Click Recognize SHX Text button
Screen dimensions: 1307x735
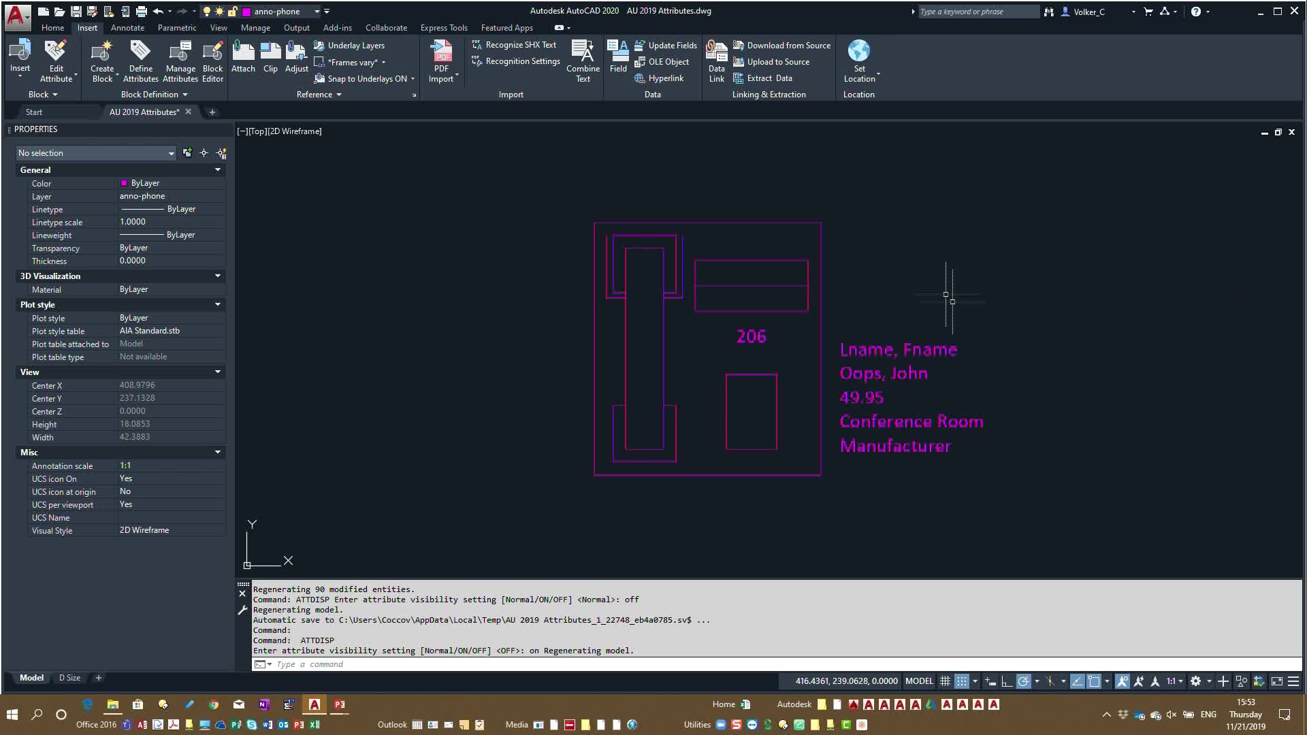(514, 45)
